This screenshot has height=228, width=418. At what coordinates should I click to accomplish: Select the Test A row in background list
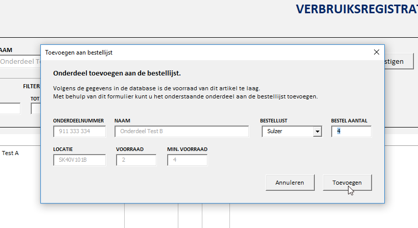tap(10, 153)
